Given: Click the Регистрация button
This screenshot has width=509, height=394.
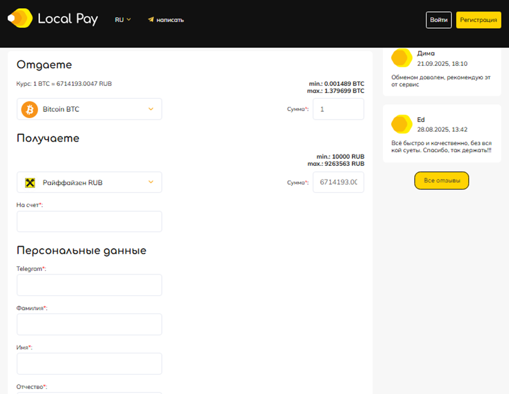Looking at the screenshot, I should pyautogui.click(x=479, y=20).
